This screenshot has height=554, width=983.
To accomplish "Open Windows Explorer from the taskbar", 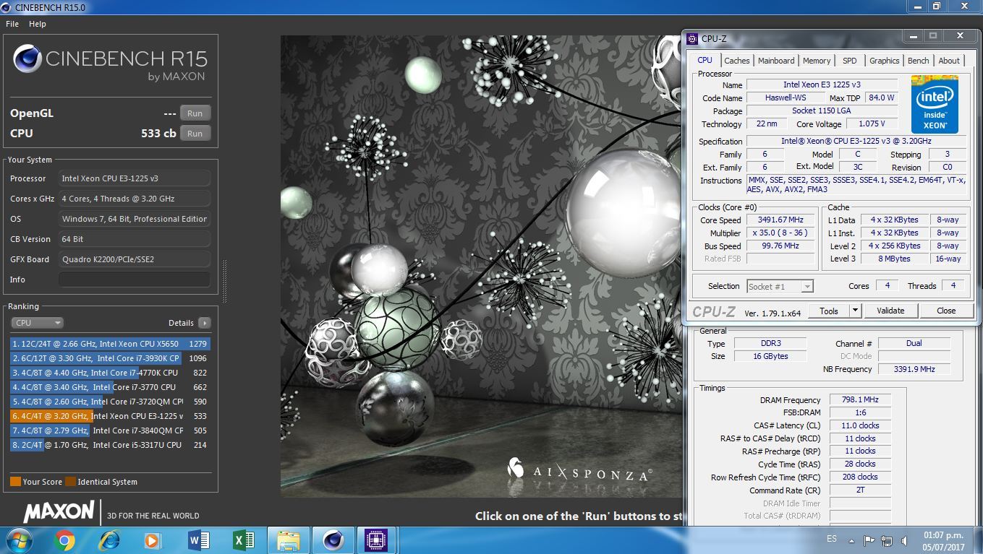I will 289,540.
